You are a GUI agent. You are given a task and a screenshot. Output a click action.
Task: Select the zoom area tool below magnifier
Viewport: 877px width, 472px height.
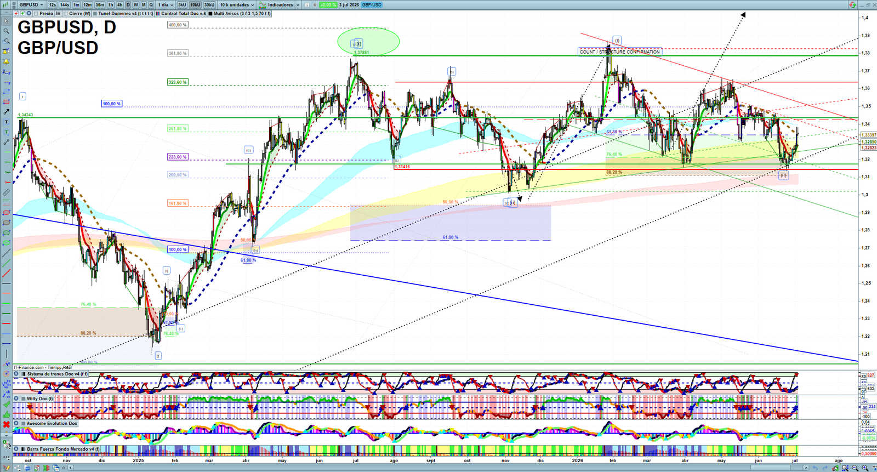pos(7,41)
